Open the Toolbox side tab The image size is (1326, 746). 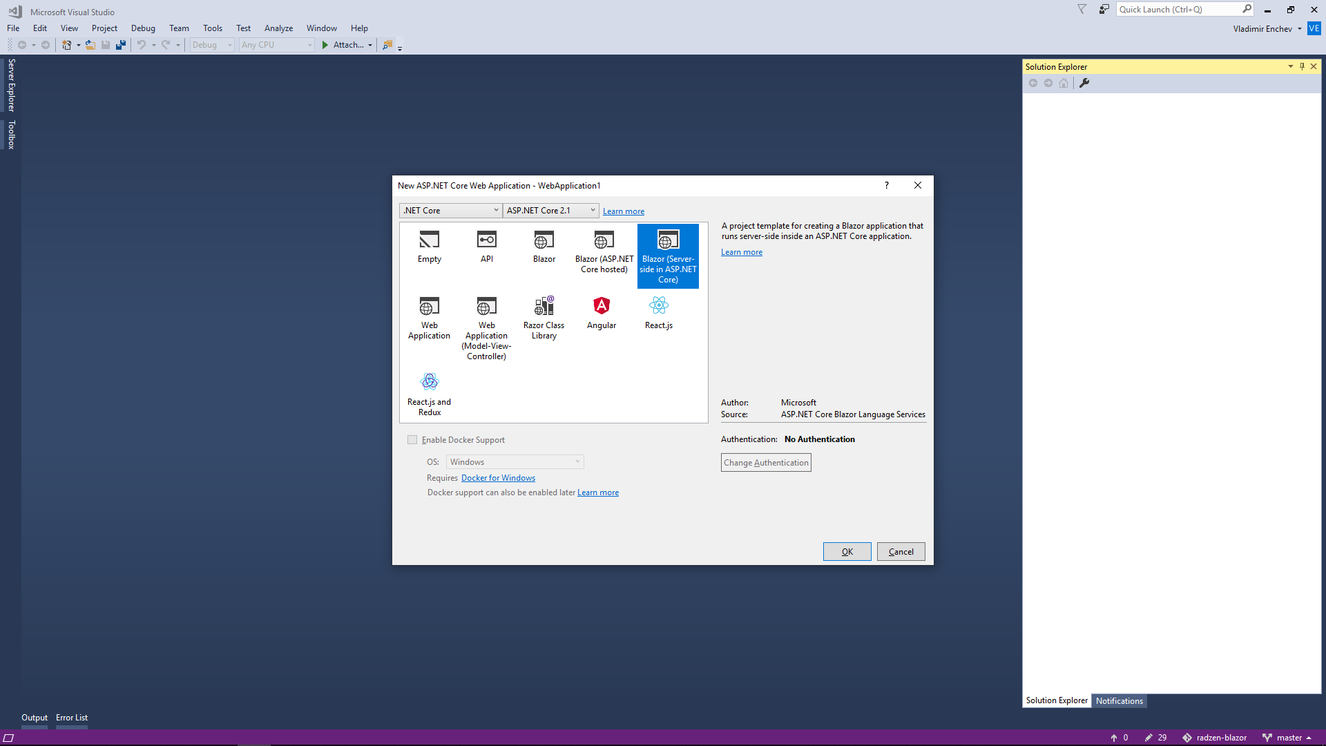coord(11,135)
